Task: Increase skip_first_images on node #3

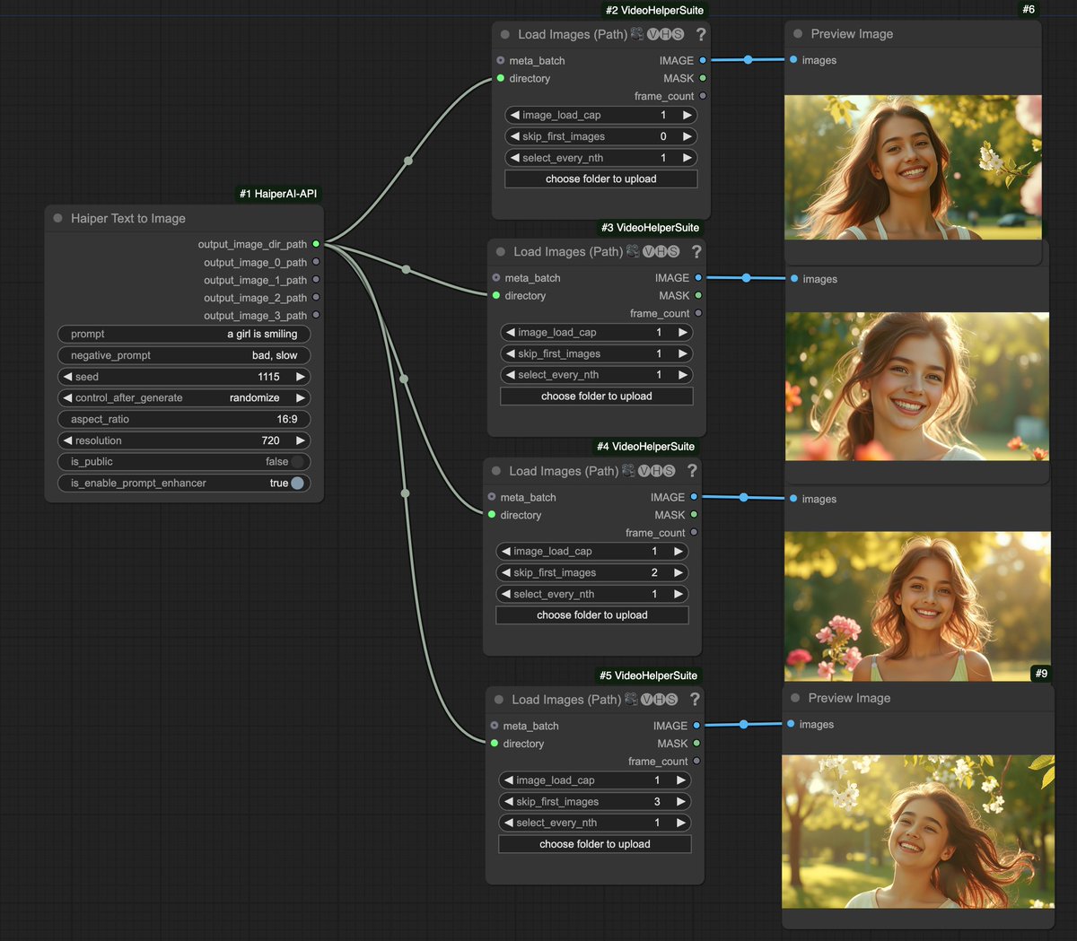Action: (x=683, y=353)
